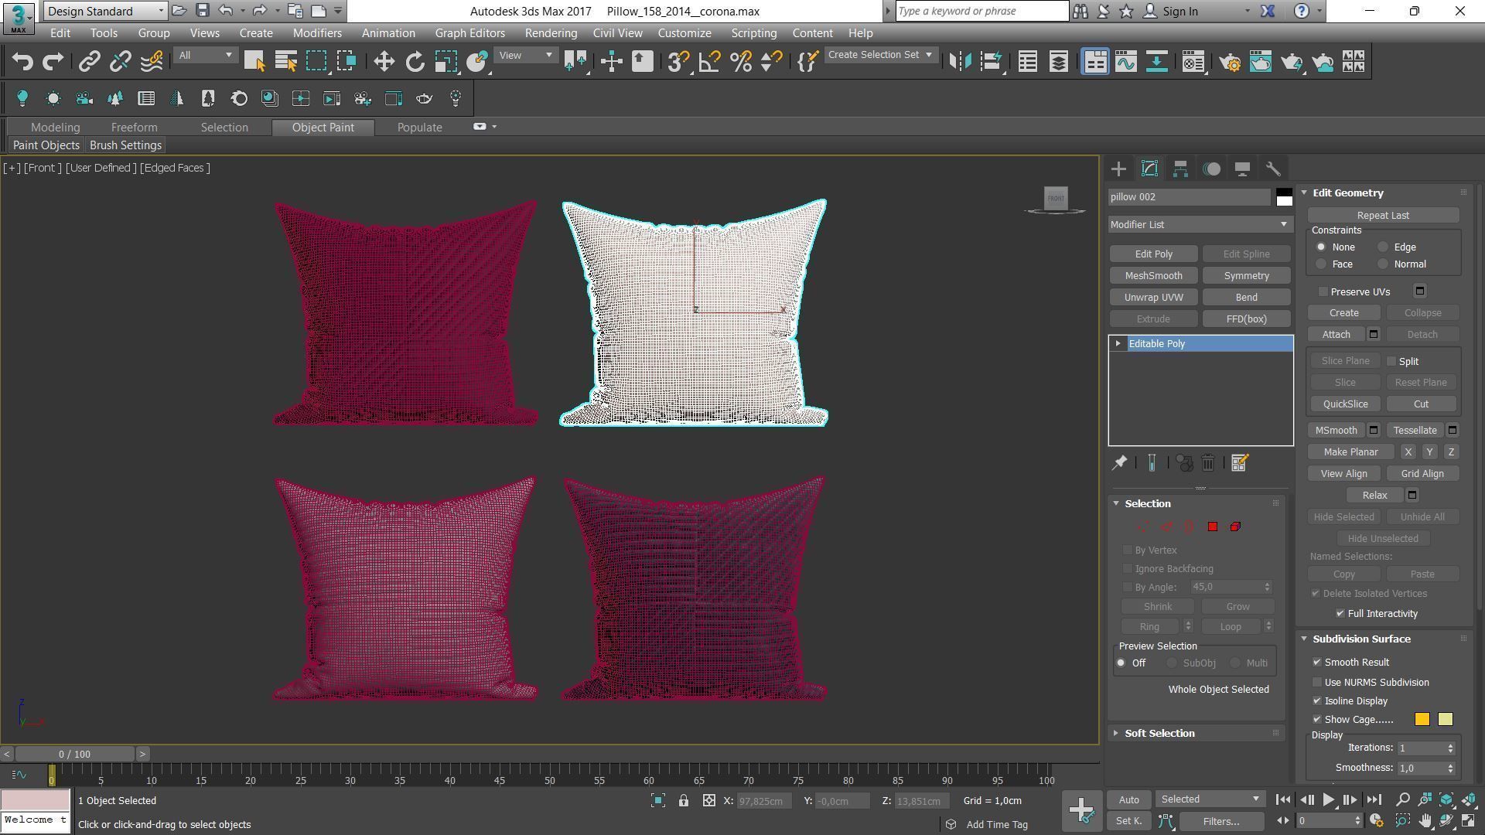Viewport: 1485px width, 835px height.
Task: Expand the Editable Poly stack entry
Action: (x=1118, y=343)
